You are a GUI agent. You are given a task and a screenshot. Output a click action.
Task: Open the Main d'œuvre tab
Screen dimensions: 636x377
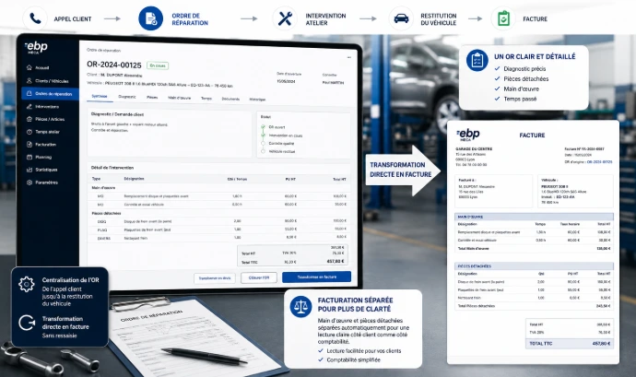tap(180, 98)
